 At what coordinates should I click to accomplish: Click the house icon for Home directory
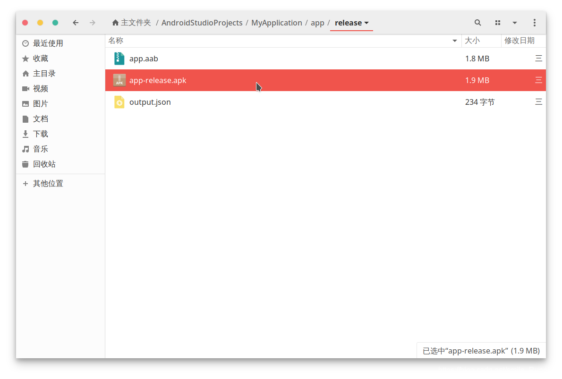[x=26, y=74]
